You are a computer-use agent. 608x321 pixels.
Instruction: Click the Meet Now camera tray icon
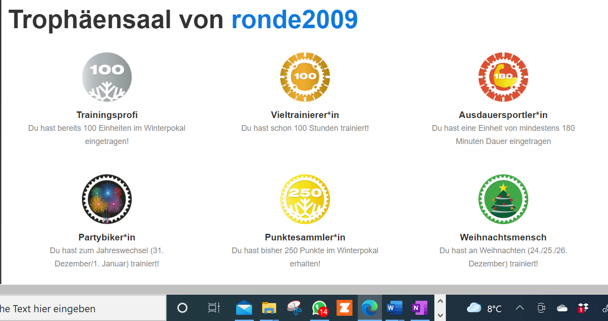(x=541, y=308)
